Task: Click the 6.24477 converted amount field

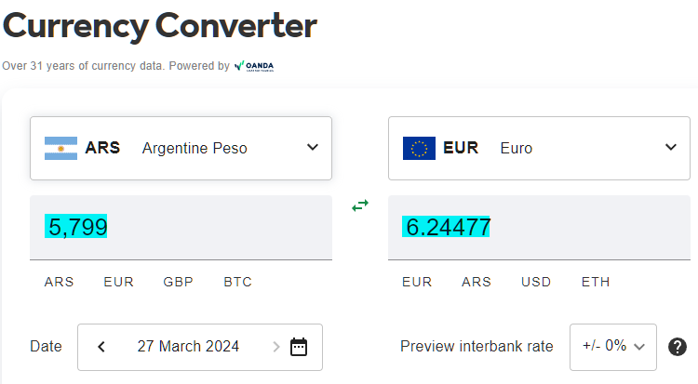Action: coord(539,228)
